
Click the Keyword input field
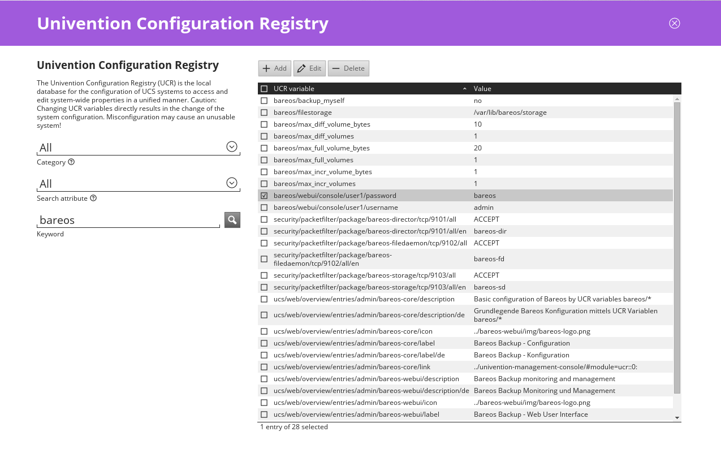coord(128,220)
